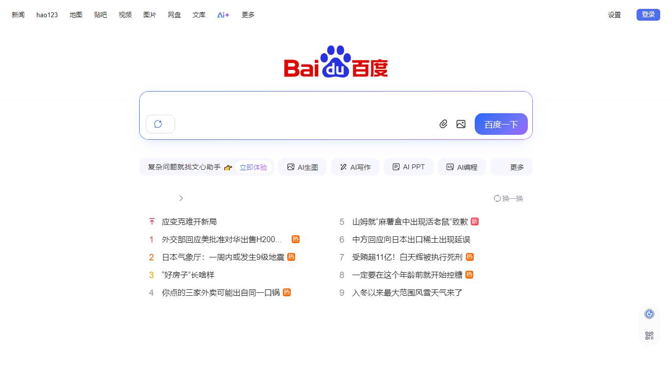The width and height of the screenshot is (672, 378).
Task: Click 立即体验 to try 文心助手
Action: (x=253, y=167)
